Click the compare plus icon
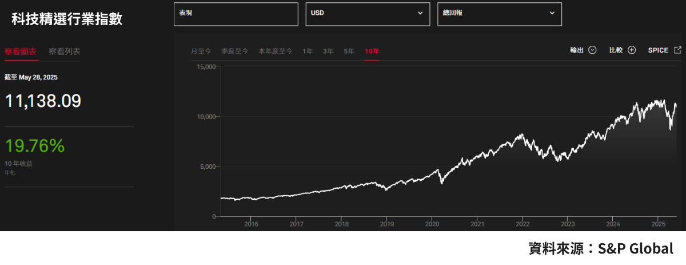The image size is (686, 265). [x=632, y=50]
